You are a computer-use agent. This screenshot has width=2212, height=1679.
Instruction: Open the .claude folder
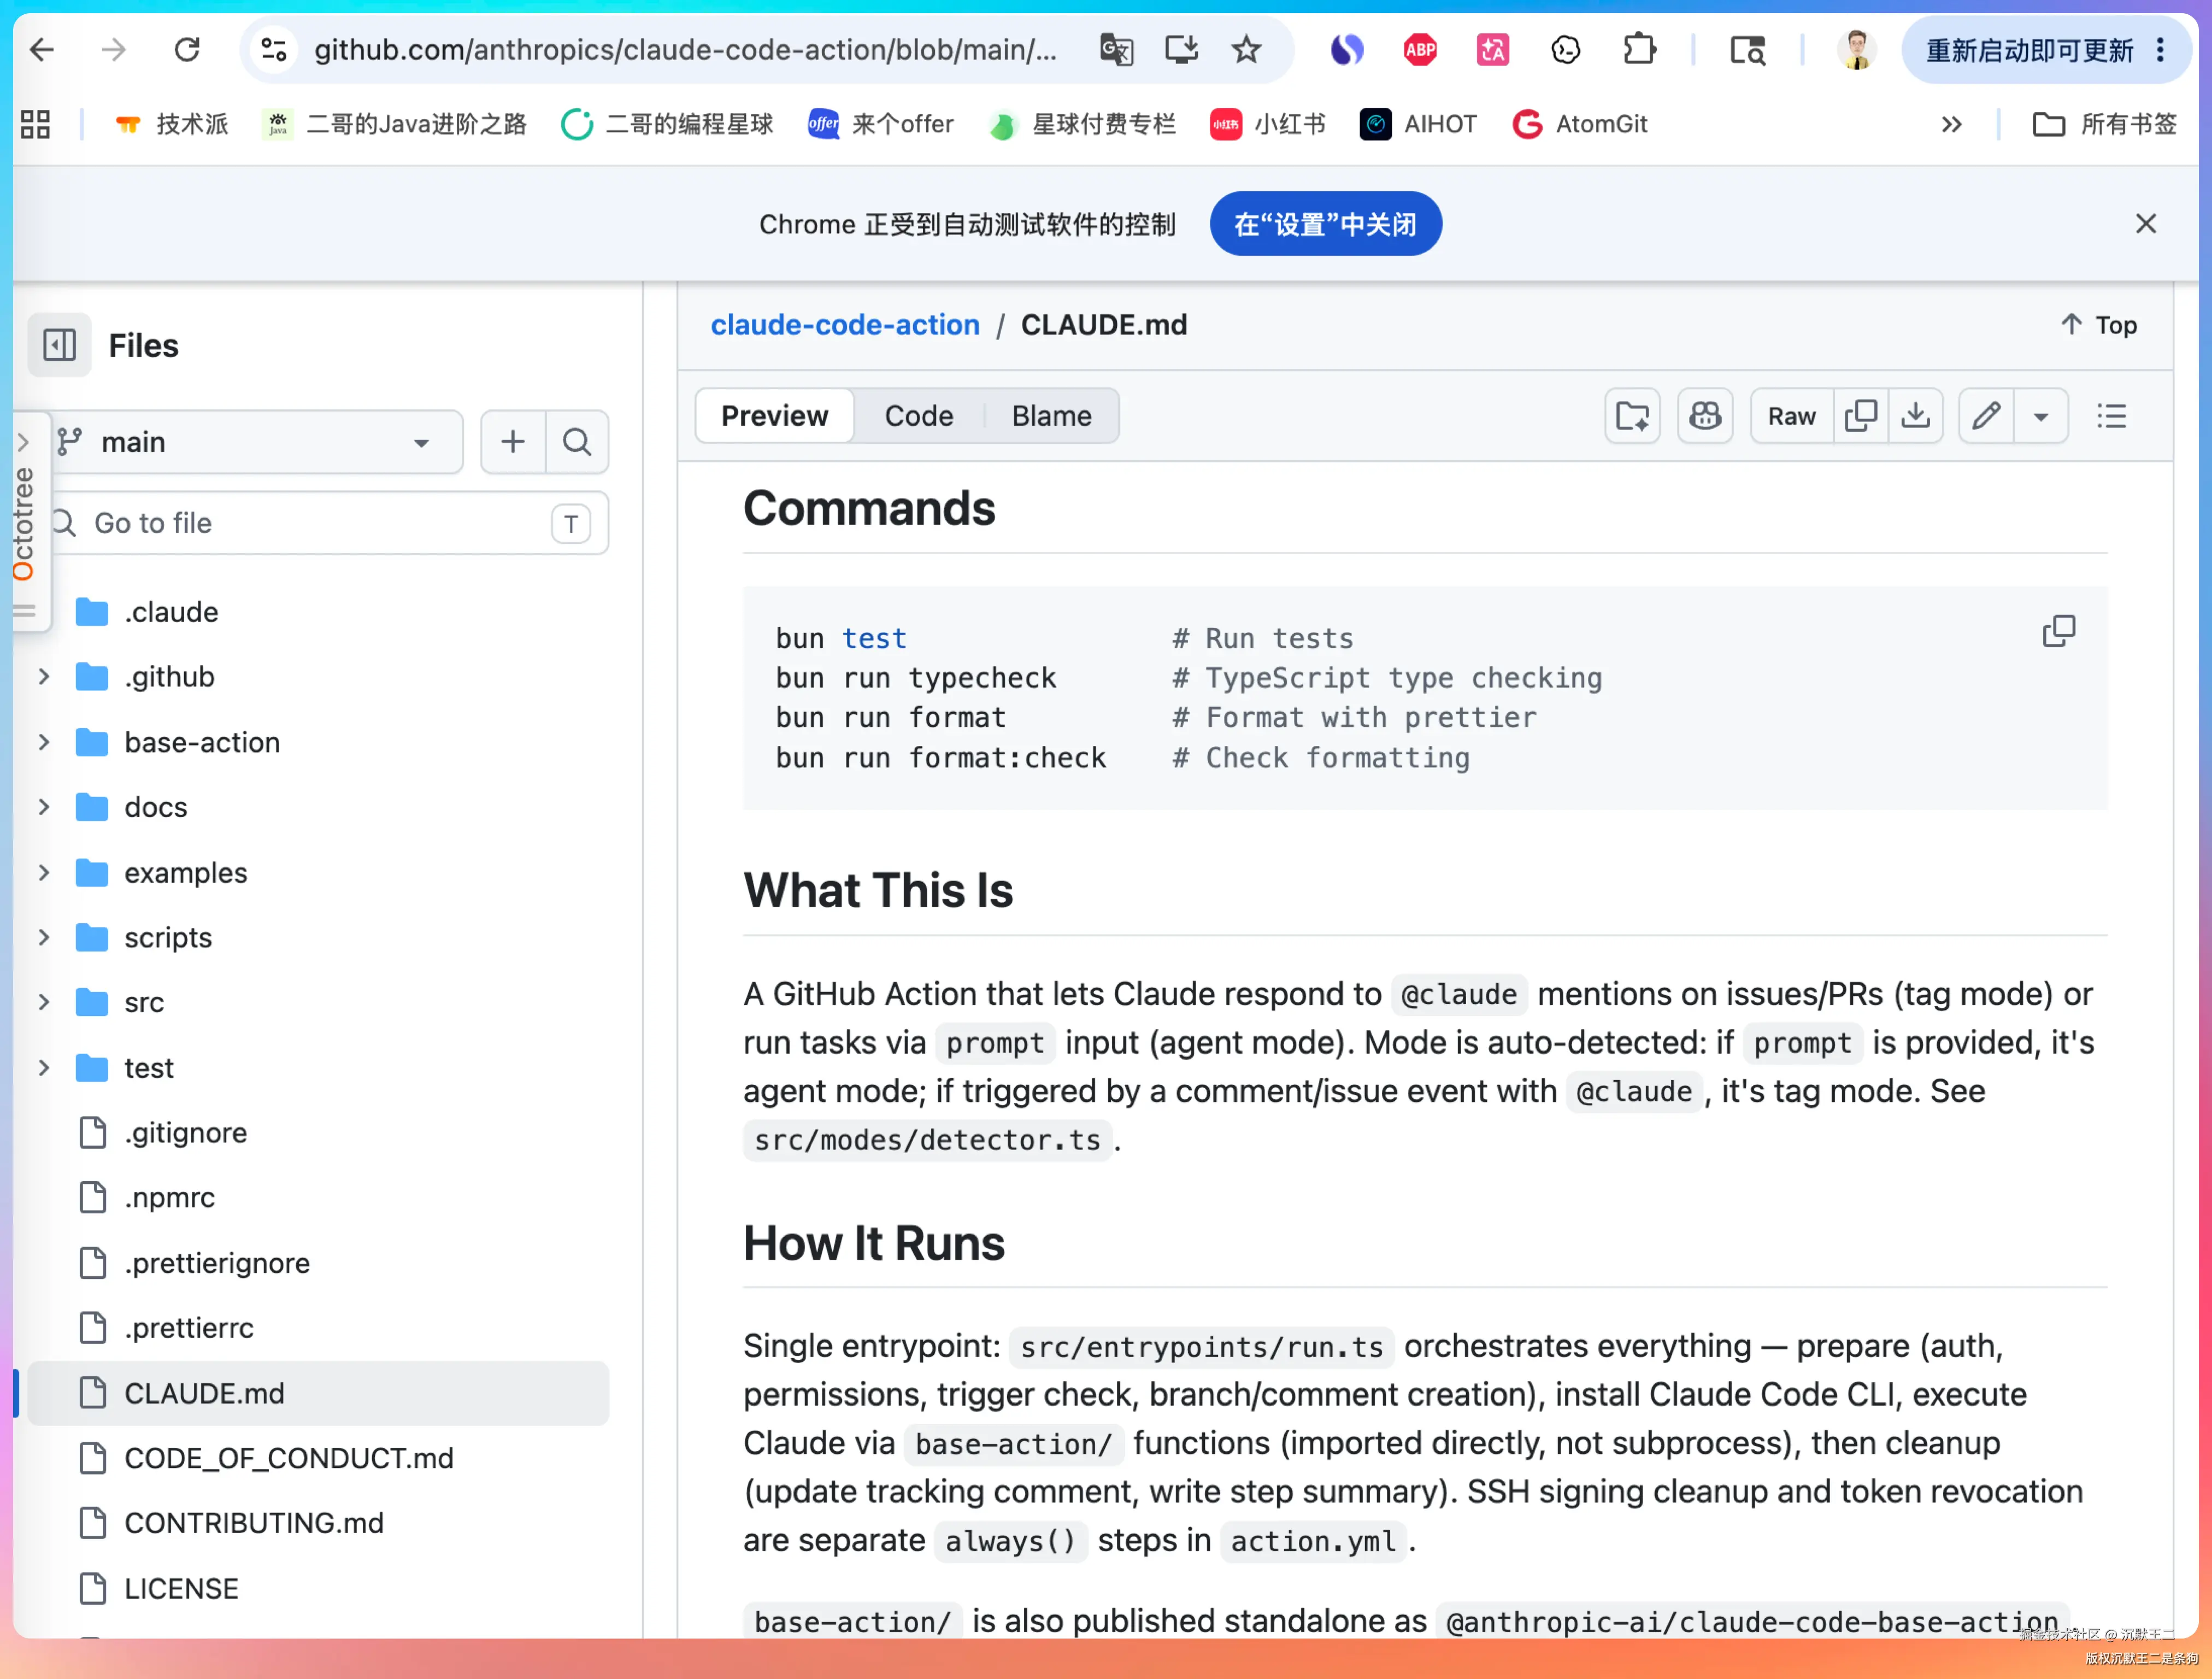click(171, 612)
